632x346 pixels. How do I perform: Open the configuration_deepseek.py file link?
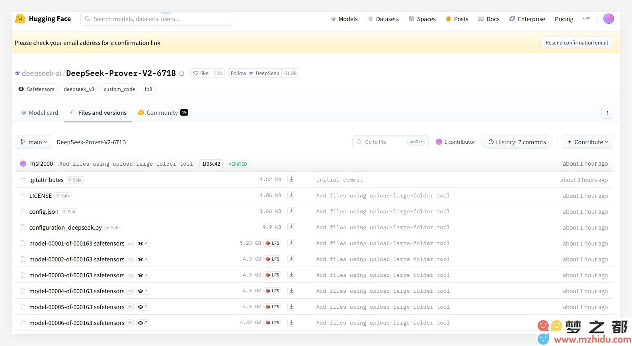pos(66,228)
